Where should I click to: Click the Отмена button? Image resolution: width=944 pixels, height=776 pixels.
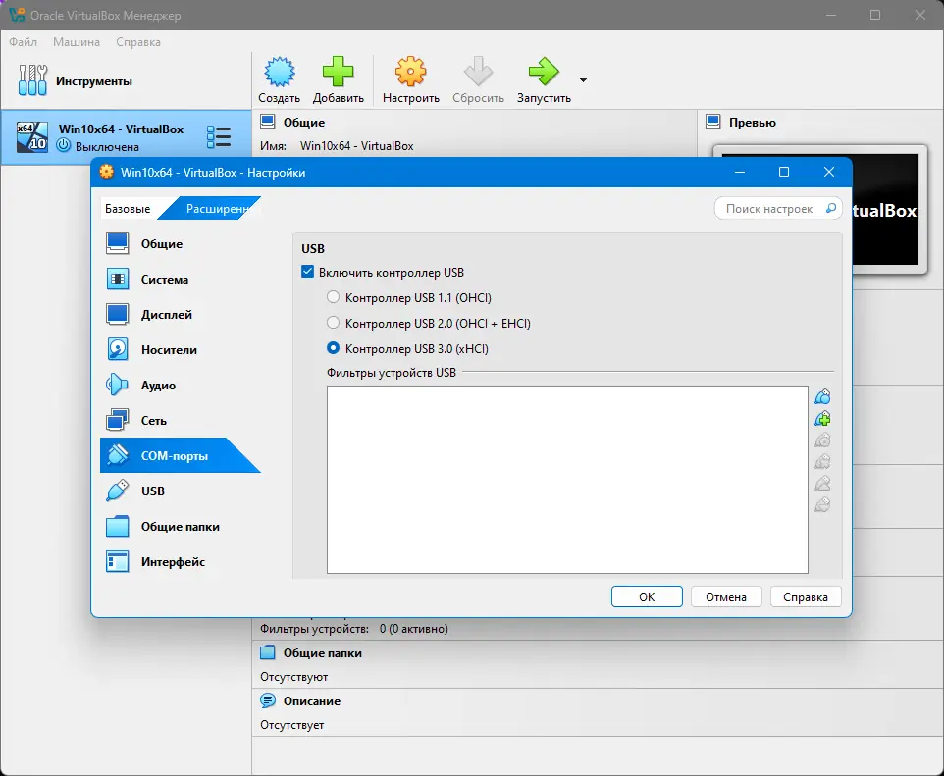click(x=726, y=596)
